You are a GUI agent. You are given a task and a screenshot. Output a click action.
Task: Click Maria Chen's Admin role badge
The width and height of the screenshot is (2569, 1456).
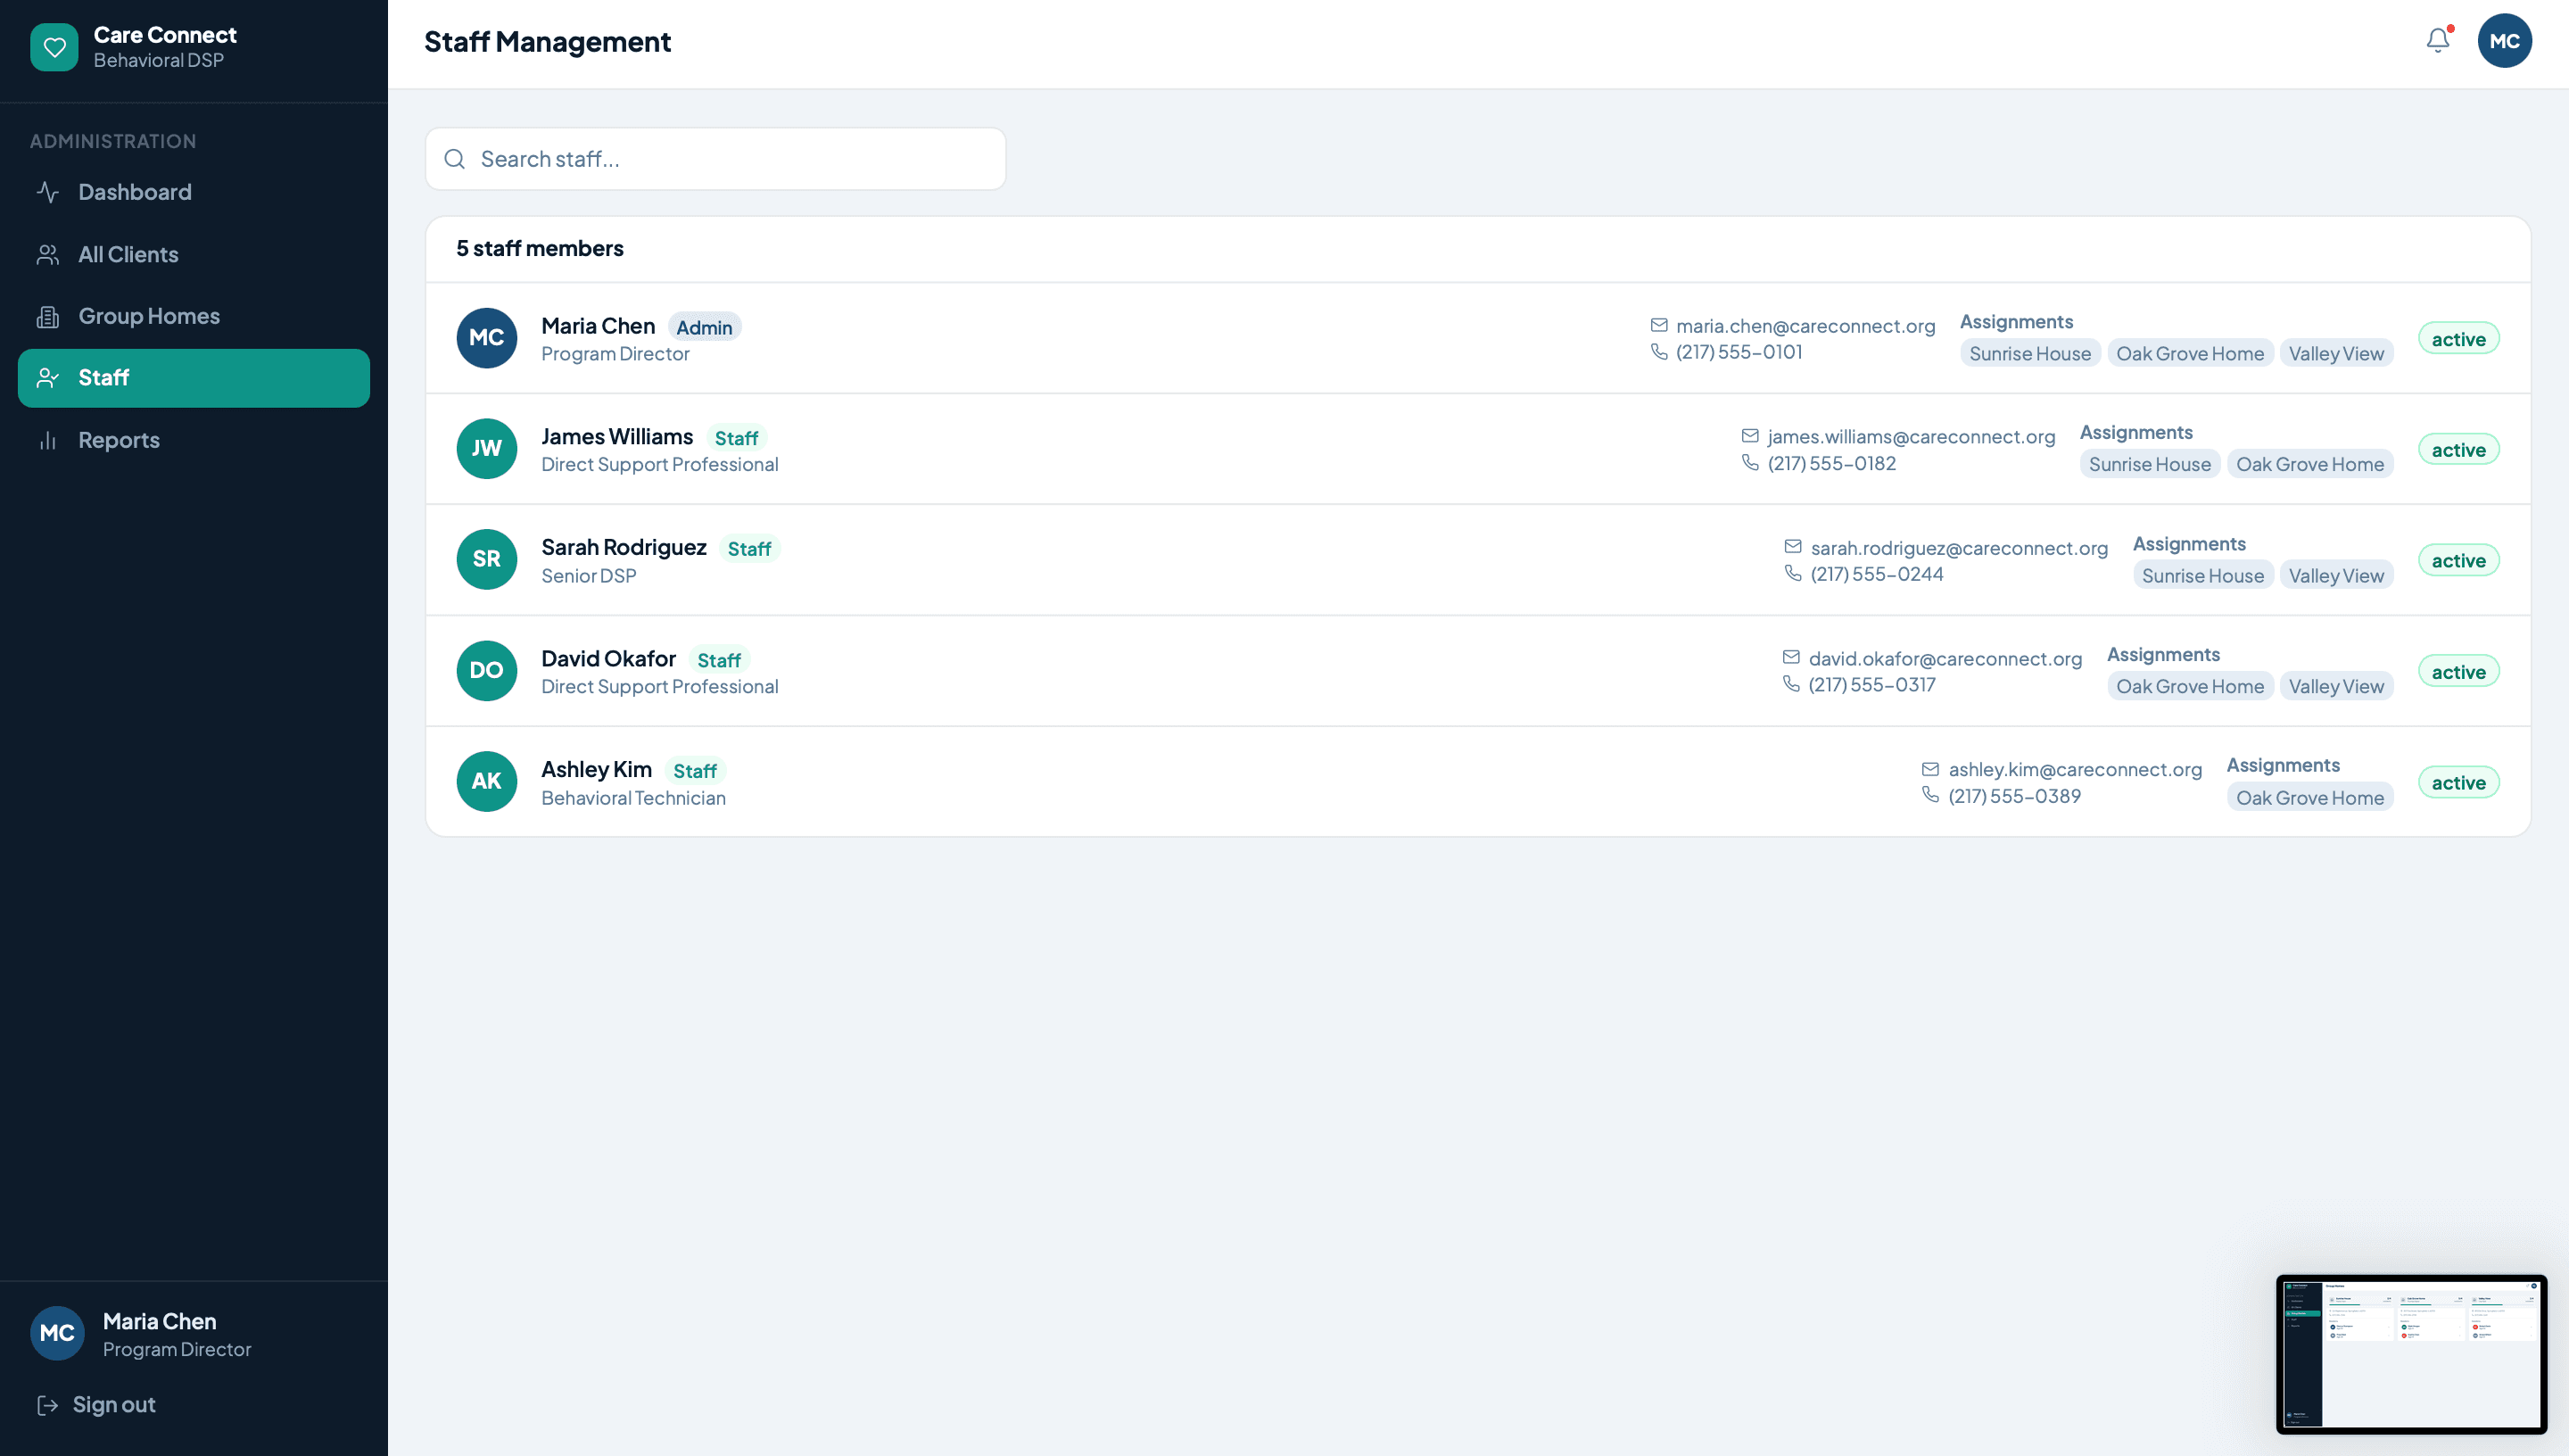(x=704, y=327)
